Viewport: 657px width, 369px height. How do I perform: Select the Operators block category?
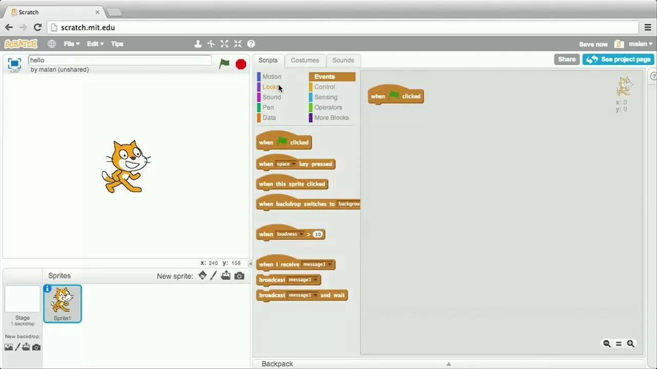coord(328,108)
